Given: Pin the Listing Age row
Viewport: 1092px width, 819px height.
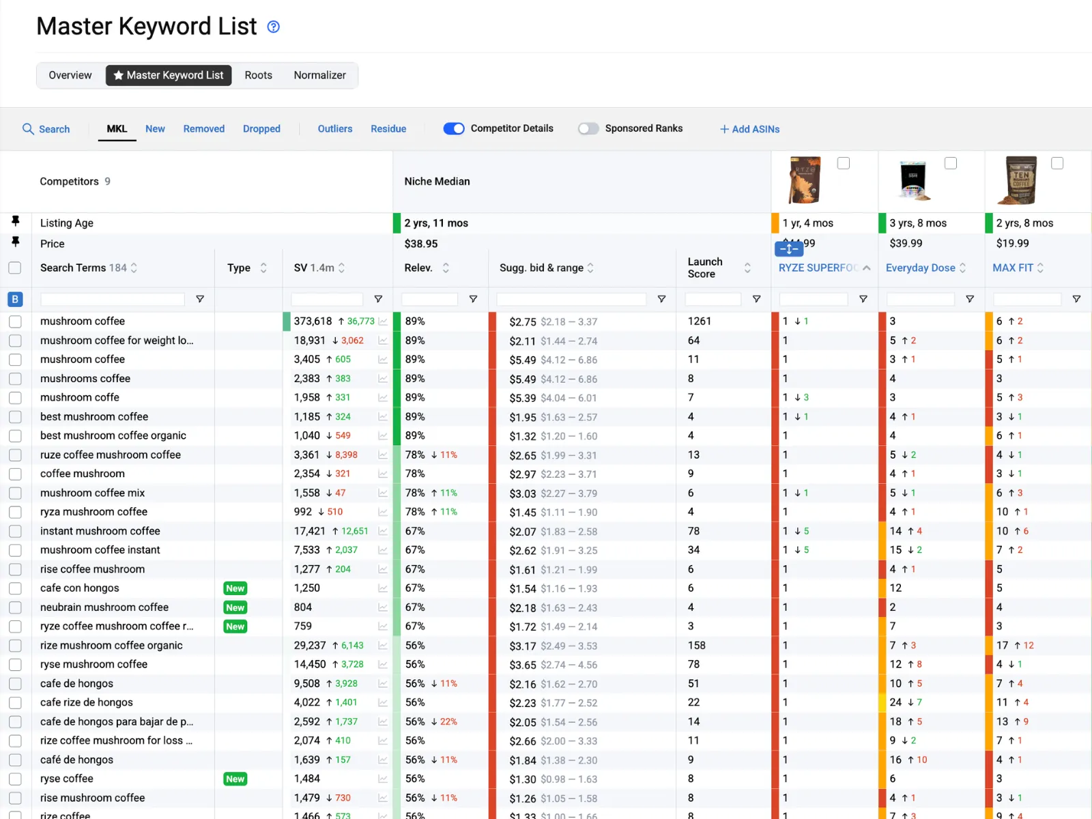Looking at the screenshot, I should [16, 222].
